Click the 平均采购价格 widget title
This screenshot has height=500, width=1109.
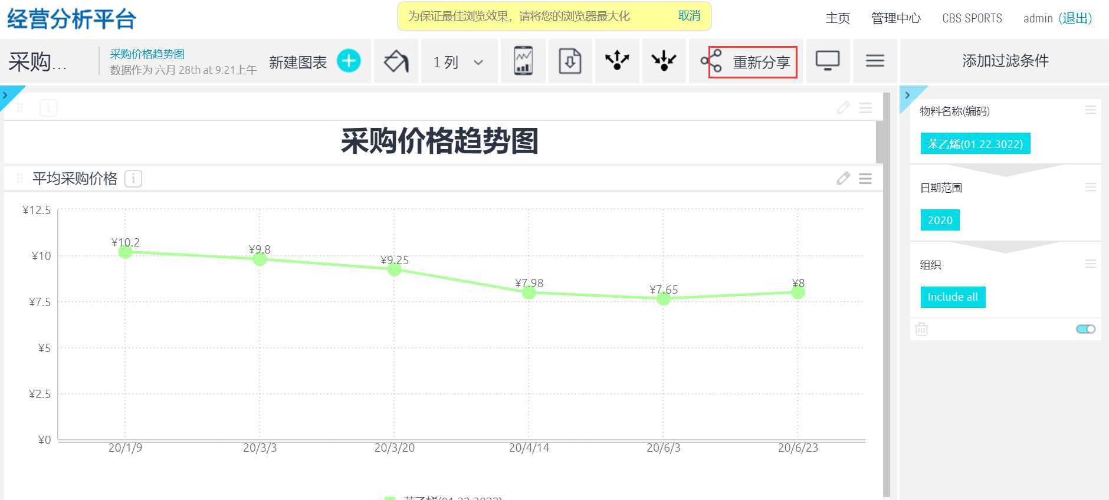click(x=75, y=179)
